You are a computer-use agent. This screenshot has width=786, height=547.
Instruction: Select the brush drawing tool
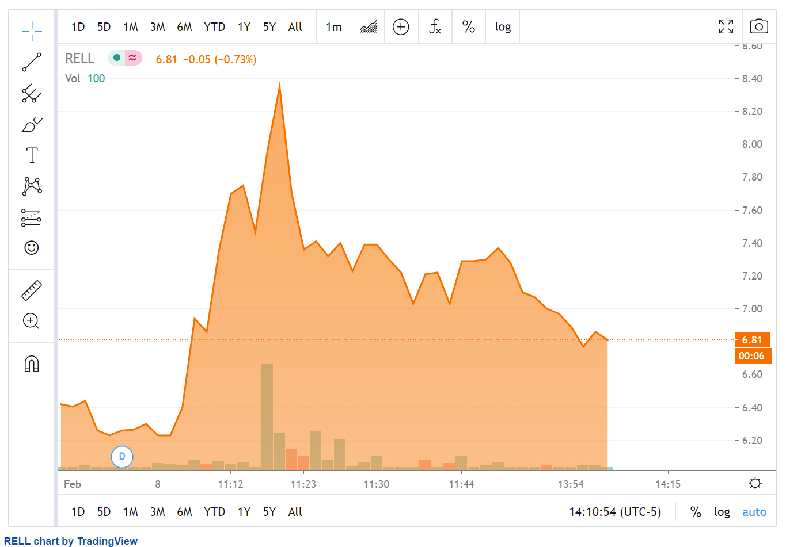(x=32, y=124)
